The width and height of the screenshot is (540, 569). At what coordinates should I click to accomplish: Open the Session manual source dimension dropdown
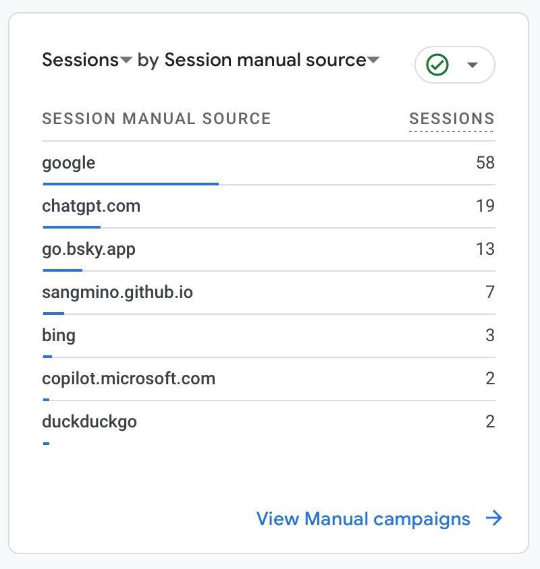tap(272, 60)
